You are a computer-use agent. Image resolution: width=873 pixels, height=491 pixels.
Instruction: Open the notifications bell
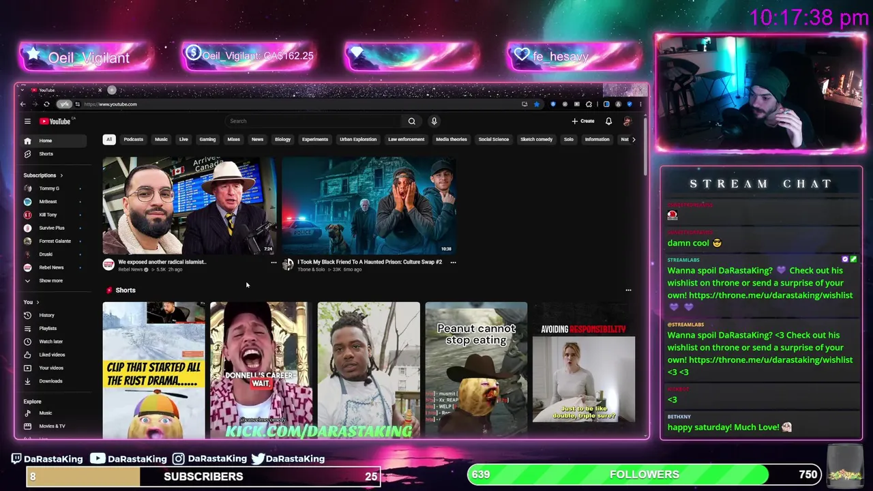click(608, 121)
